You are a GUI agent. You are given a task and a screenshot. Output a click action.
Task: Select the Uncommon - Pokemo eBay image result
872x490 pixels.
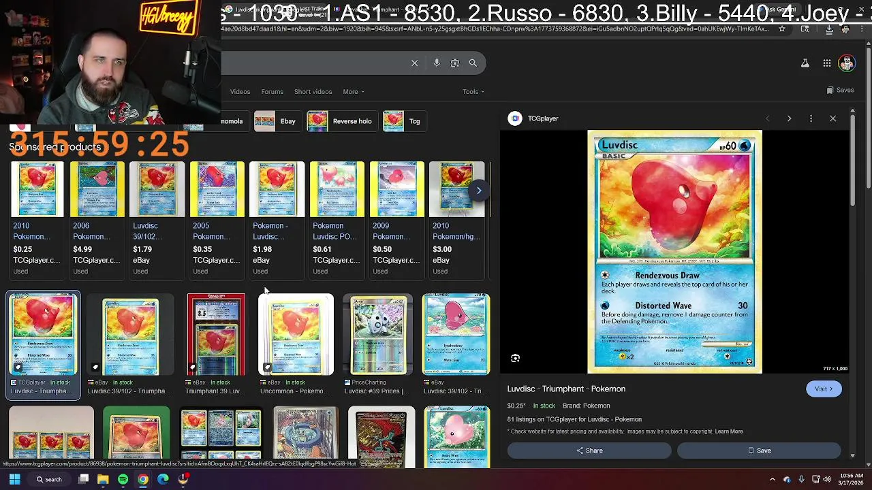[296, 345]
